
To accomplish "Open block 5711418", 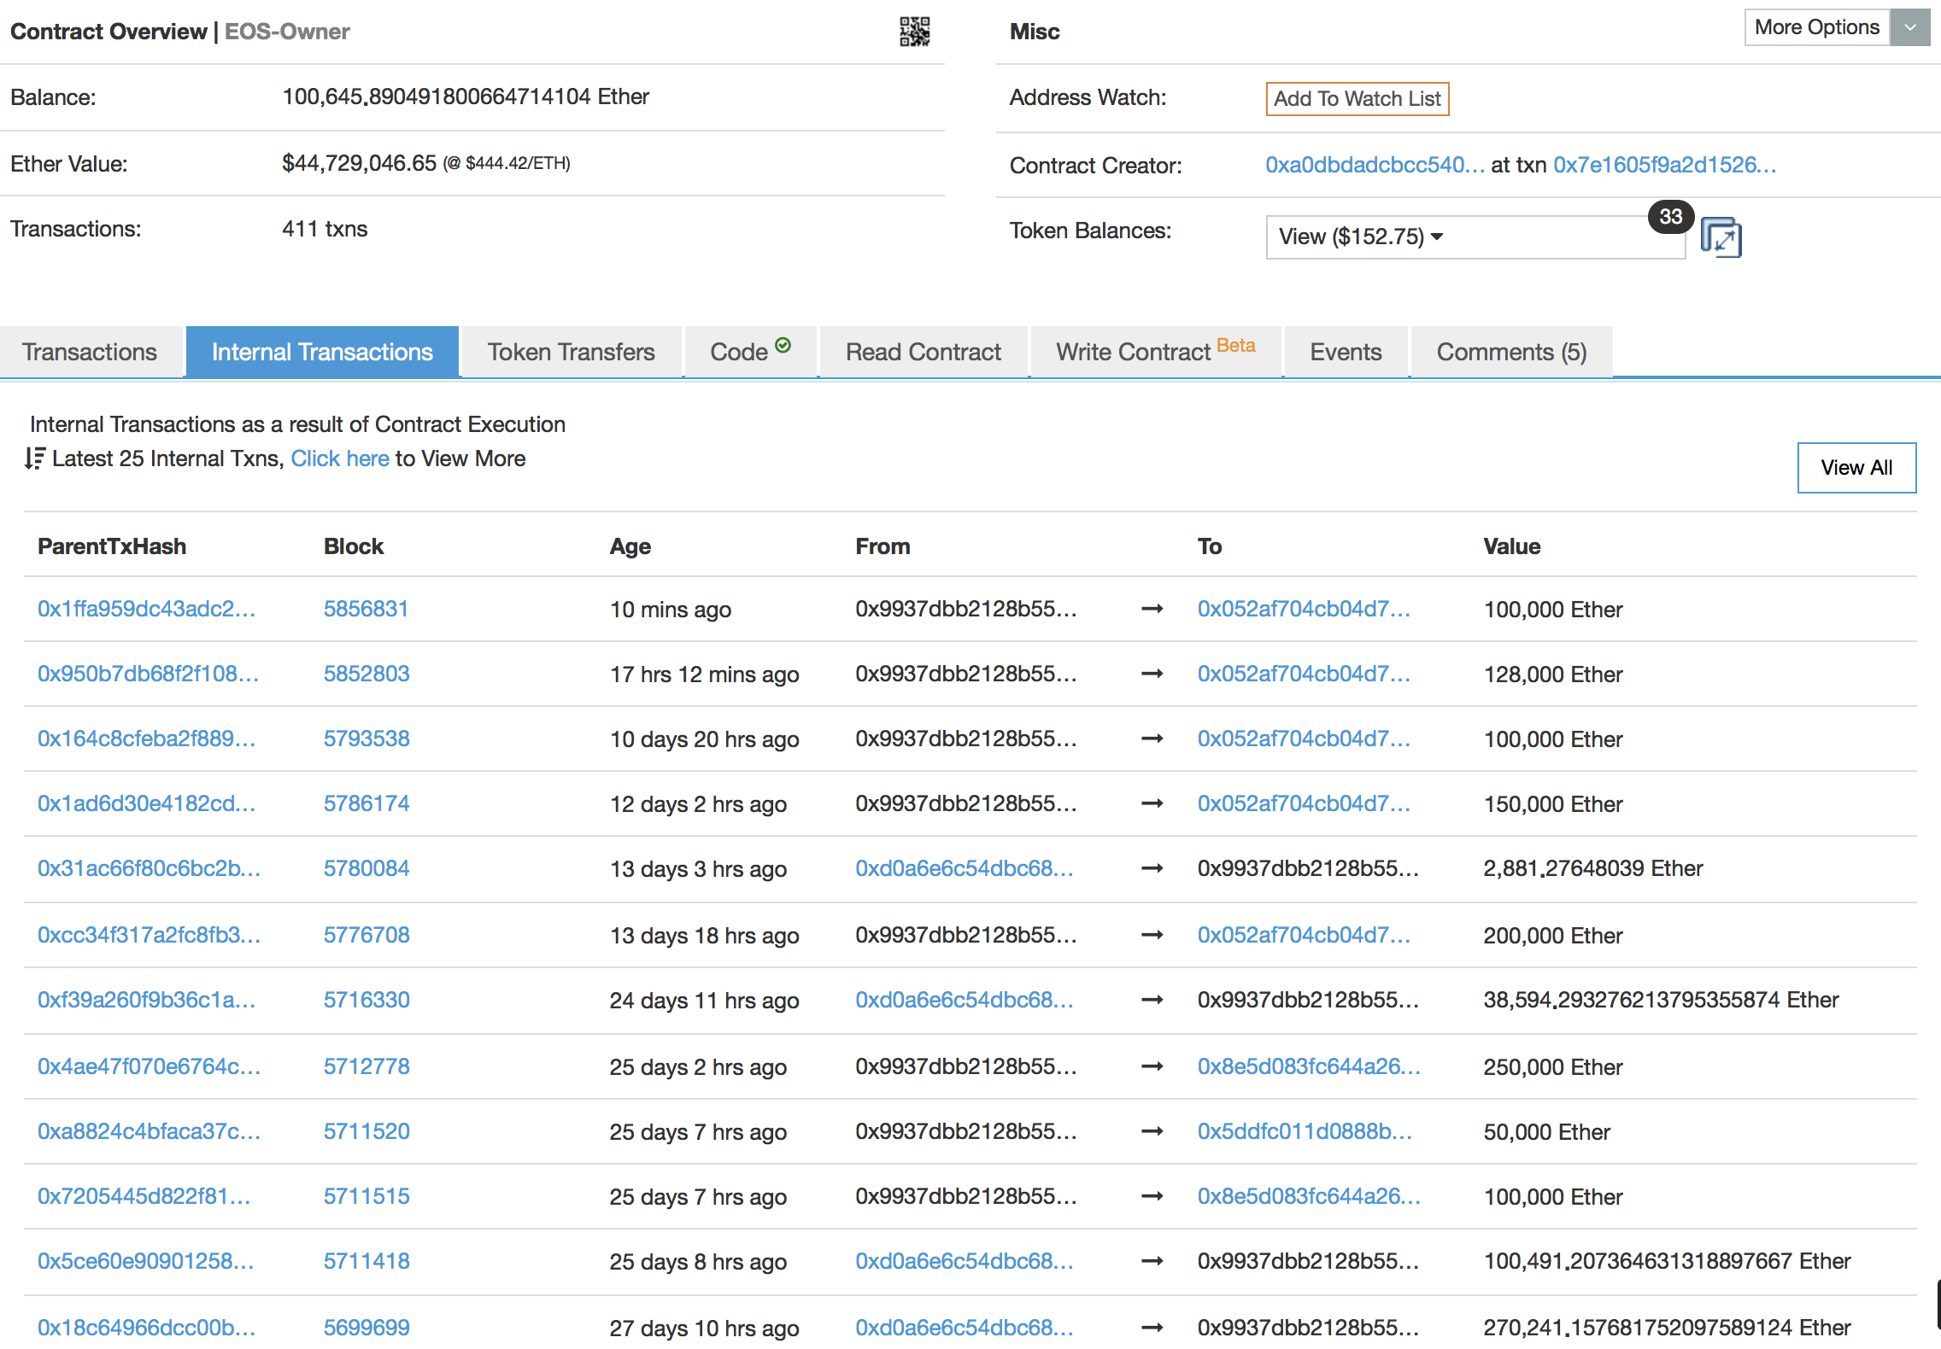I will coord(367,1261).
